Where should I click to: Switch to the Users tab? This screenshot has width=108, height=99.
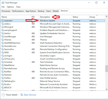click(x=48, y=11)
